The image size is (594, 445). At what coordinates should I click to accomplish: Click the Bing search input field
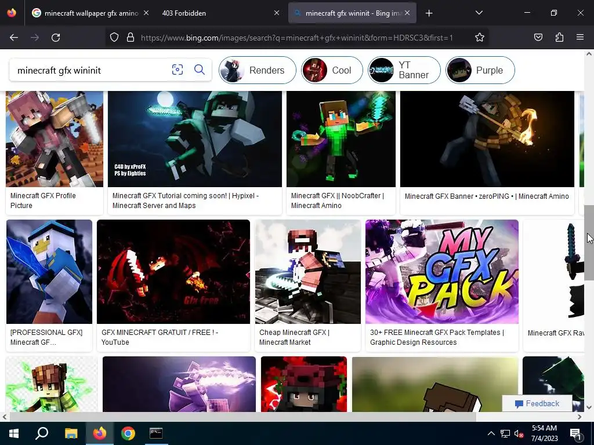pos(91,70)
